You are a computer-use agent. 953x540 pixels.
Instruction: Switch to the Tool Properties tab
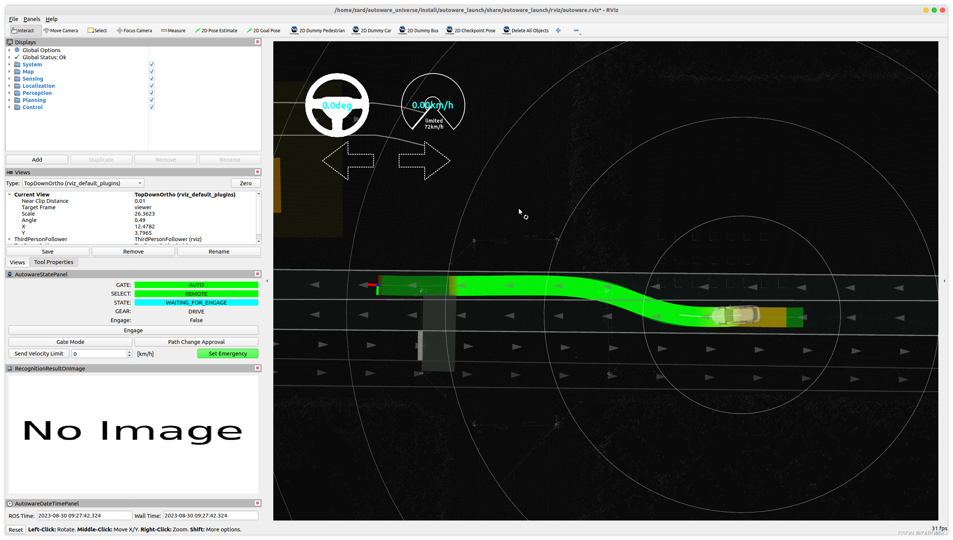(54, 262)
